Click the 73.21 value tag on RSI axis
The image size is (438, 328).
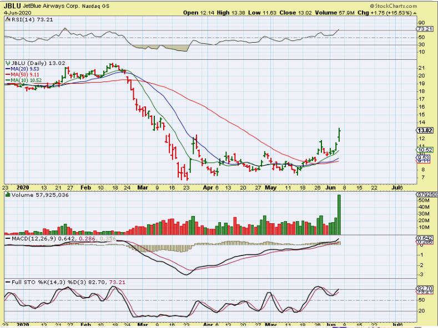[x=425, y=29]
